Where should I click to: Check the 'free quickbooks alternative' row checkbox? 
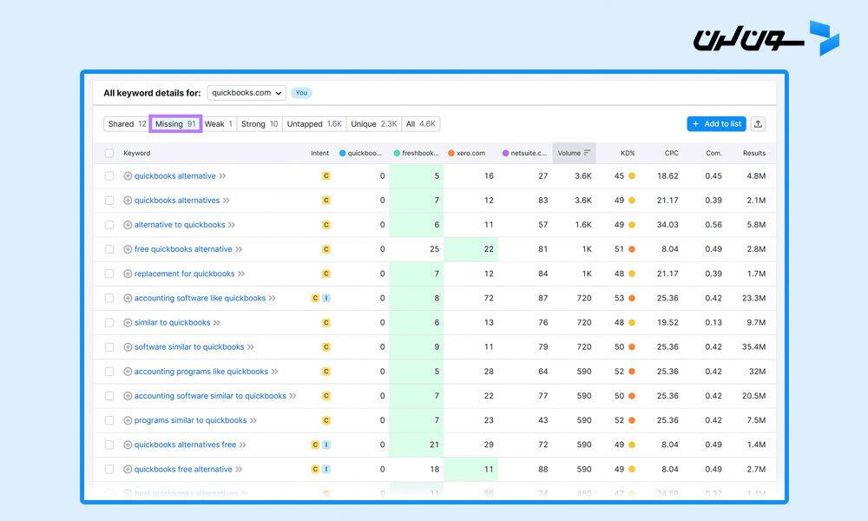click(109, 249)
